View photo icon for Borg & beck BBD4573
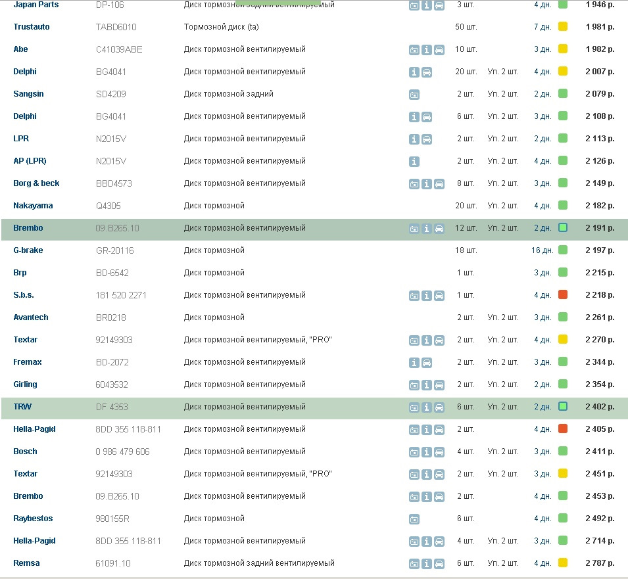628x579 pixels. point(414,184)
